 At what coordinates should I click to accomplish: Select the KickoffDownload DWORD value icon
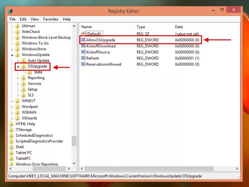click(x=83, y=46)
